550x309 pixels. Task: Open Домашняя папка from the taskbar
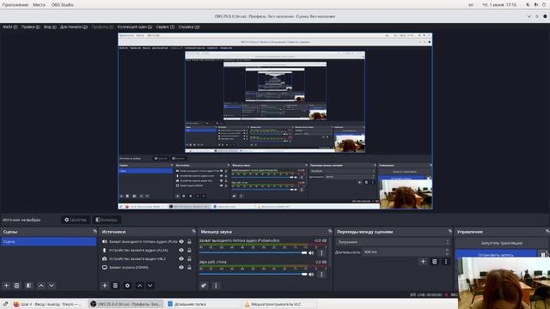tap(202, 304)
